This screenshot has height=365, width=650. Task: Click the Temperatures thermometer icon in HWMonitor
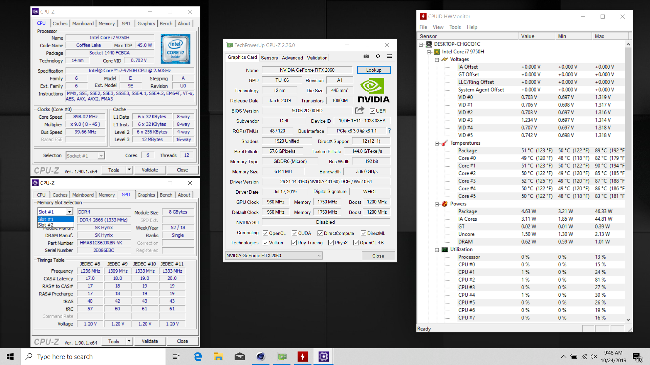click(x=445, y=143)
